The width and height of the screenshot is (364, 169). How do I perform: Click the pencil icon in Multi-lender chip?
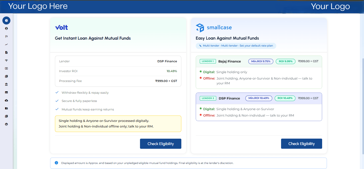click(x=200, y=46)
